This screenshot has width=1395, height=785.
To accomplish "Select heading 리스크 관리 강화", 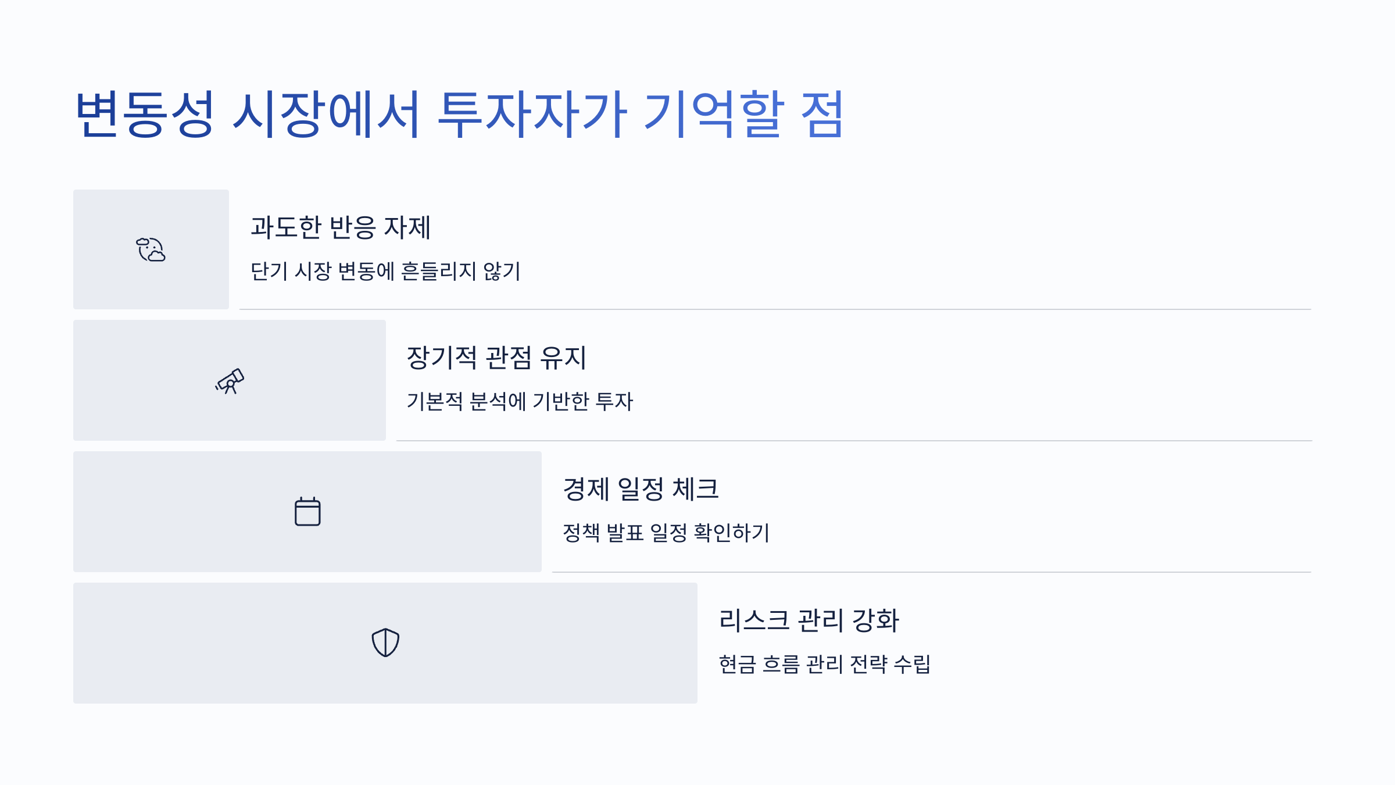I will [x=809, y=620].
